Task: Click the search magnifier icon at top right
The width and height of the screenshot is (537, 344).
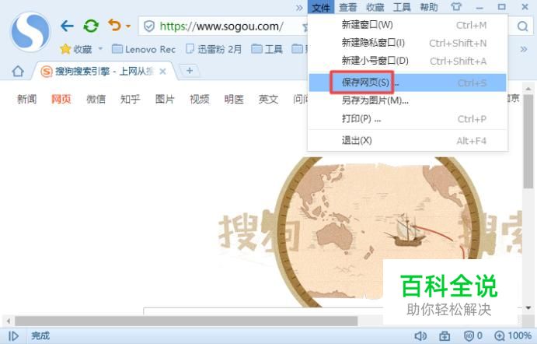Action: click(522, 26)
